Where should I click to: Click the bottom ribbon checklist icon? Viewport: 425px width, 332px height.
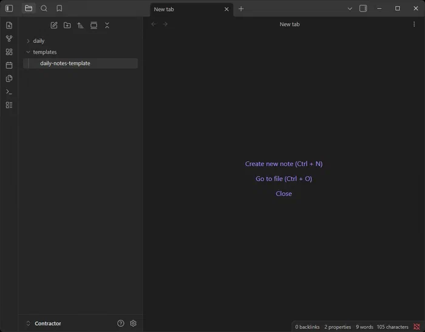coord(9,105)
